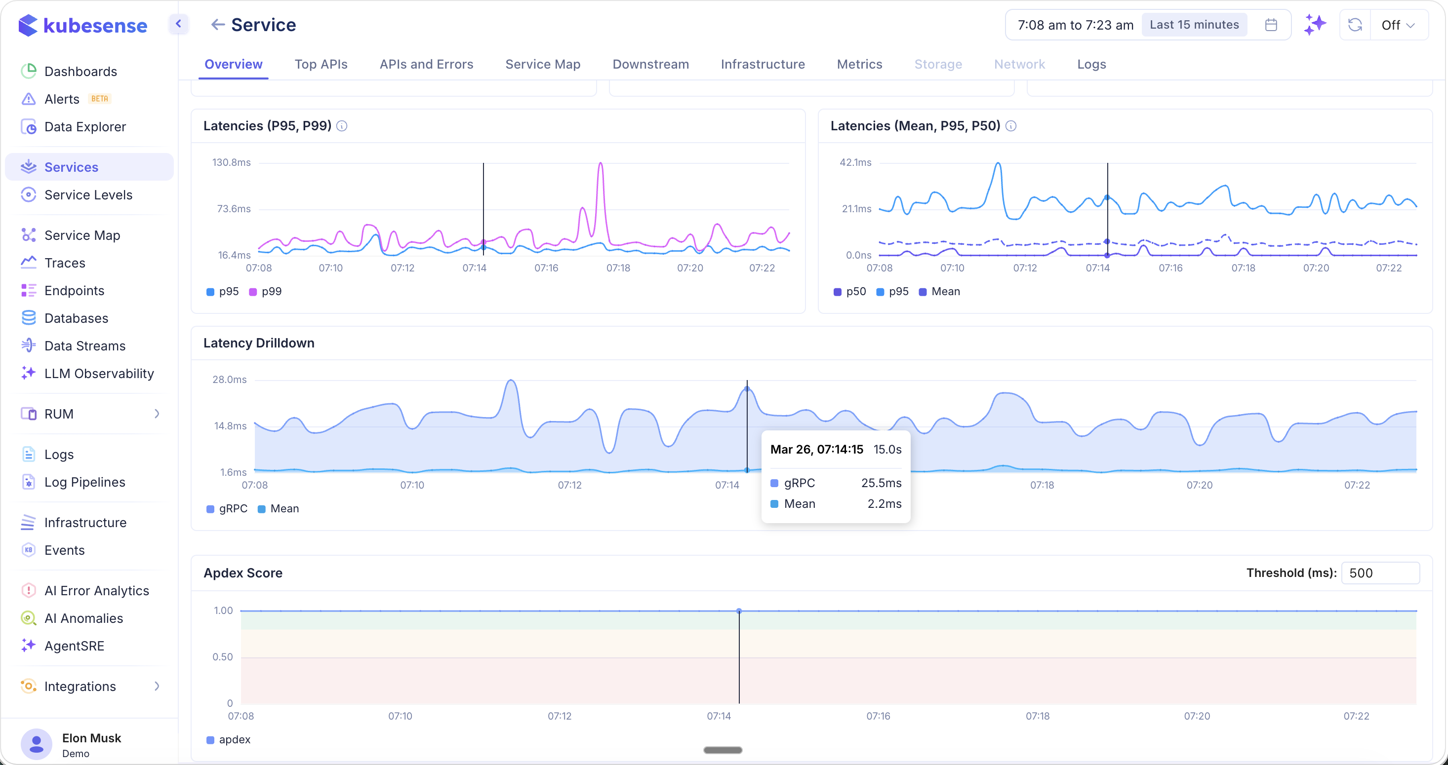Click the p50 color swatch in the legend

[x=837, y=292]
